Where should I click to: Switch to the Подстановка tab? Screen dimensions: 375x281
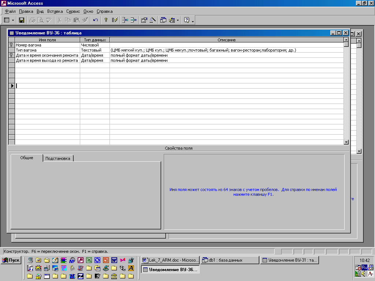[x=58, y=158]
